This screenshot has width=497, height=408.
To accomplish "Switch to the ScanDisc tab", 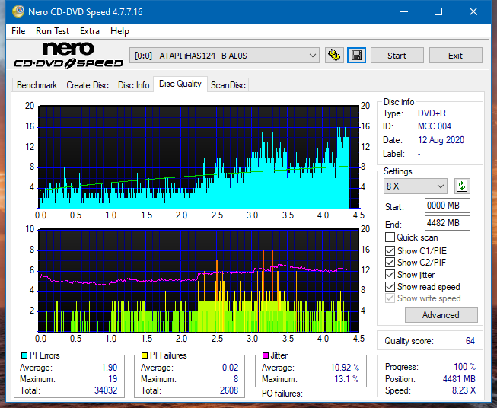I will coord(228,85).
